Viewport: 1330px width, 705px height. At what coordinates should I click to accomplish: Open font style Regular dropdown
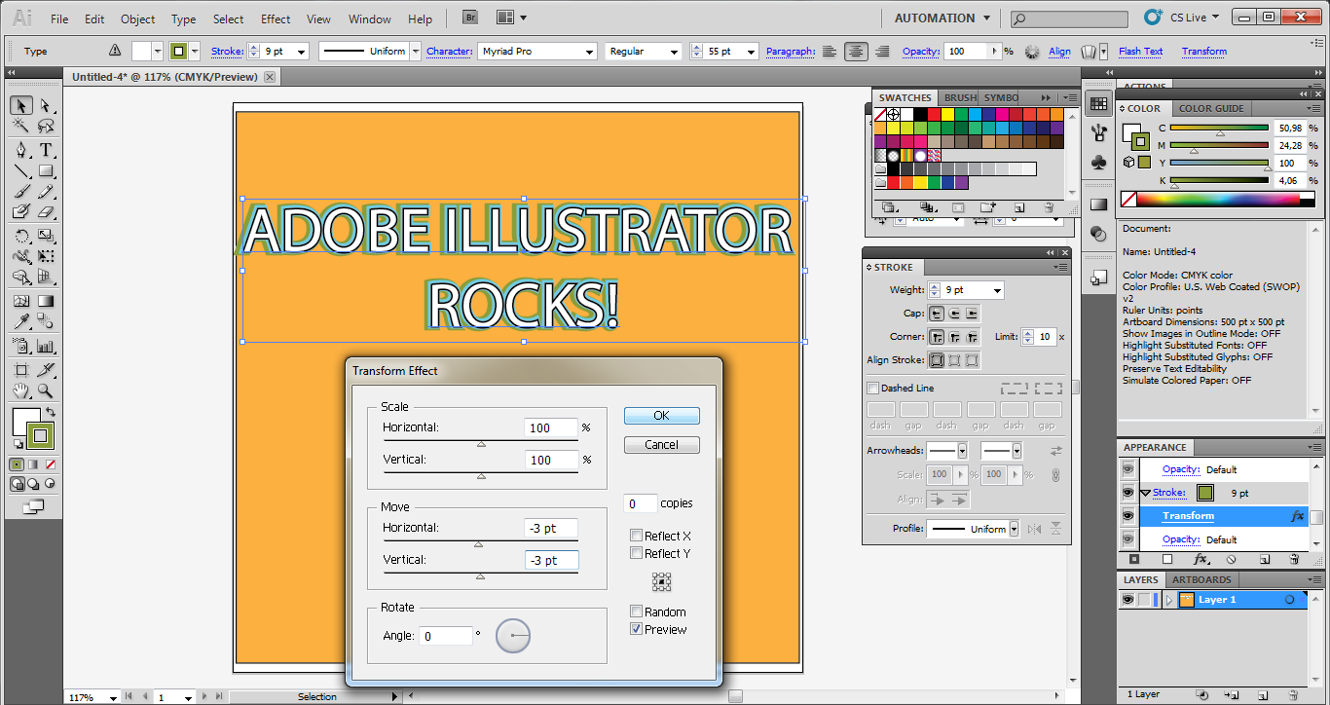674,52
